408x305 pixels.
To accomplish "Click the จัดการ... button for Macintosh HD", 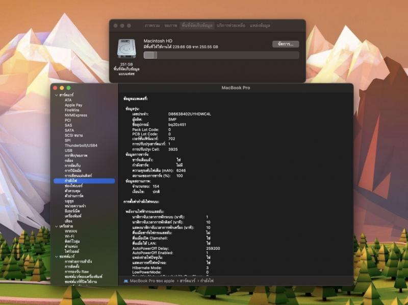I will (286, 44).
